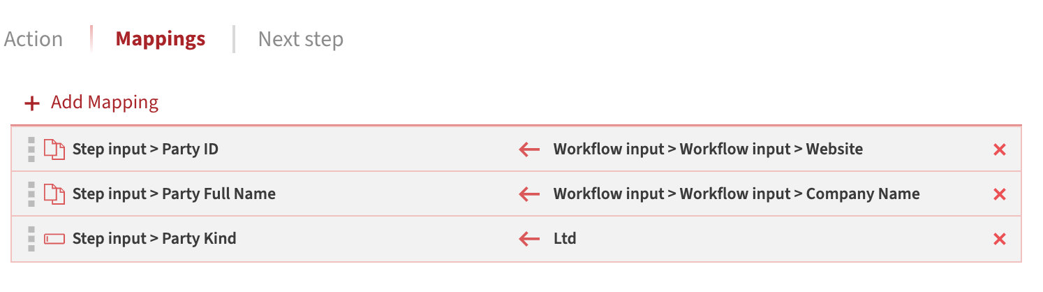1043x292 pixels.
Task: Grab the drag handle for Party ID row
Action: 31,149
